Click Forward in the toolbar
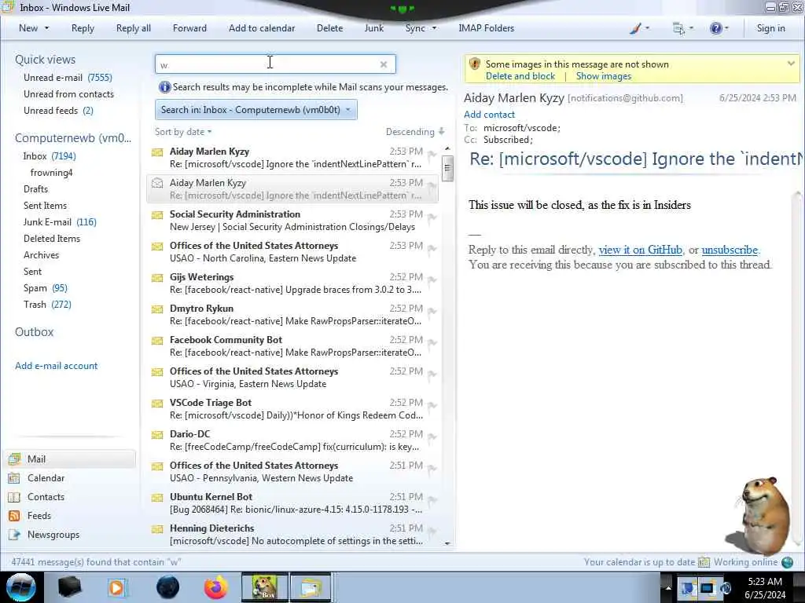 [189, 28]
